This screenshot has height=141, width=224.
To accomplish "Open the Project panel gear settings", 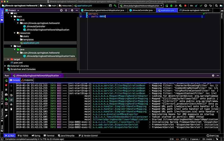I will 72,10.
